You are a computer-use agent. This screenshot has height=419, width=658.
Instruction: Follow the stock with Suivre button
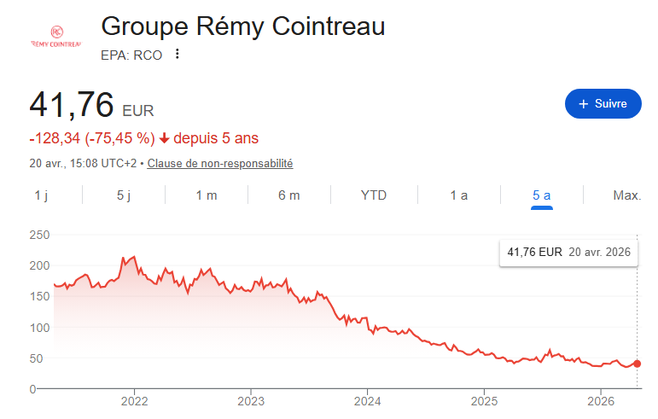(x=603, y=103)
